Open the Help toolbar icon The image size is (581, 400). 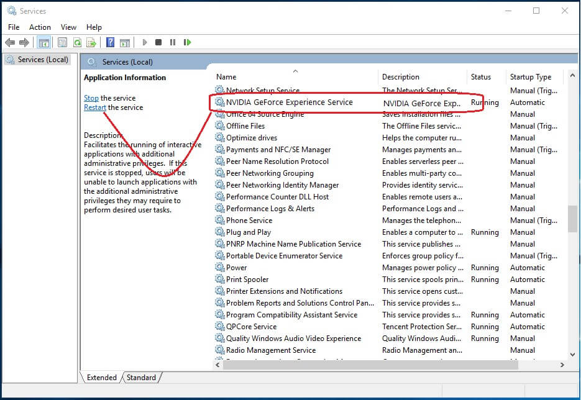110,42
